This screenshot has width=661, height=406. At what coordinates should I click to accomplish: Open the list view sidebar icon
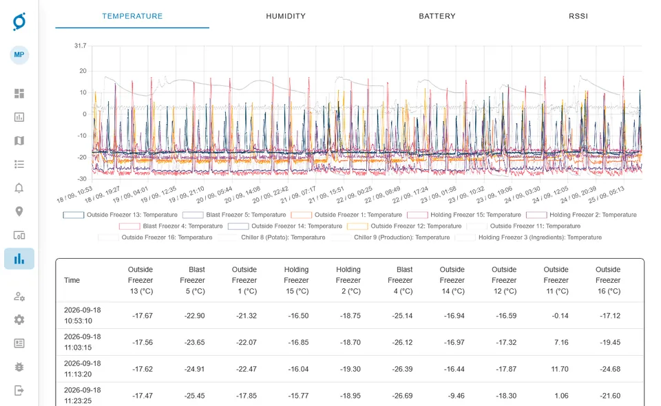(x=19, y=164)
